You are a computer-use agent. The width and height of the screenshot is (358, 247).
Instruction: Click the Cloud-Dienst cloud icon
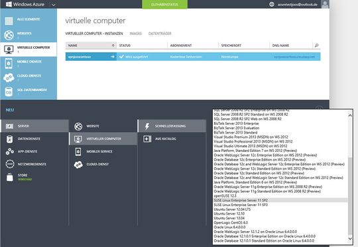click(78, 164)
